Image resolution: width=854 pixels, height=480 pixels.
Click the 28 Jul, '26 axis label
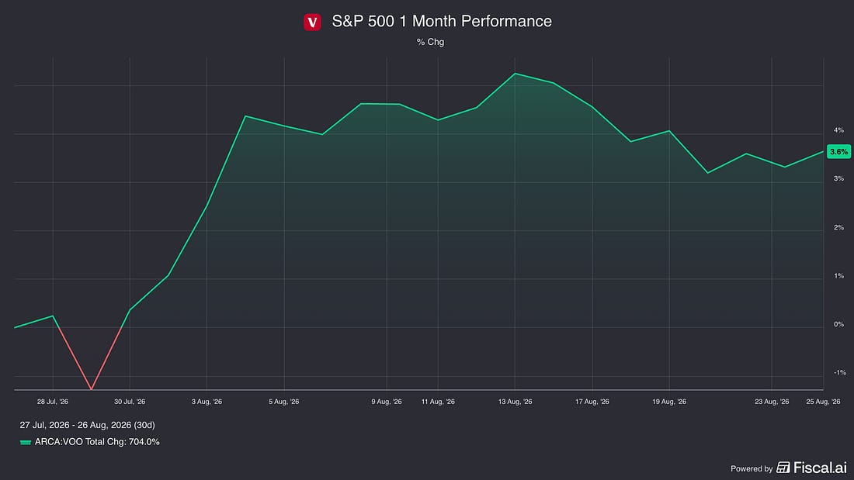53,402
